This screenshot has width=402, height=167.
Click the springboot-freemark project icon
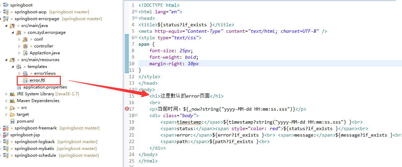[x=5, y=128]
